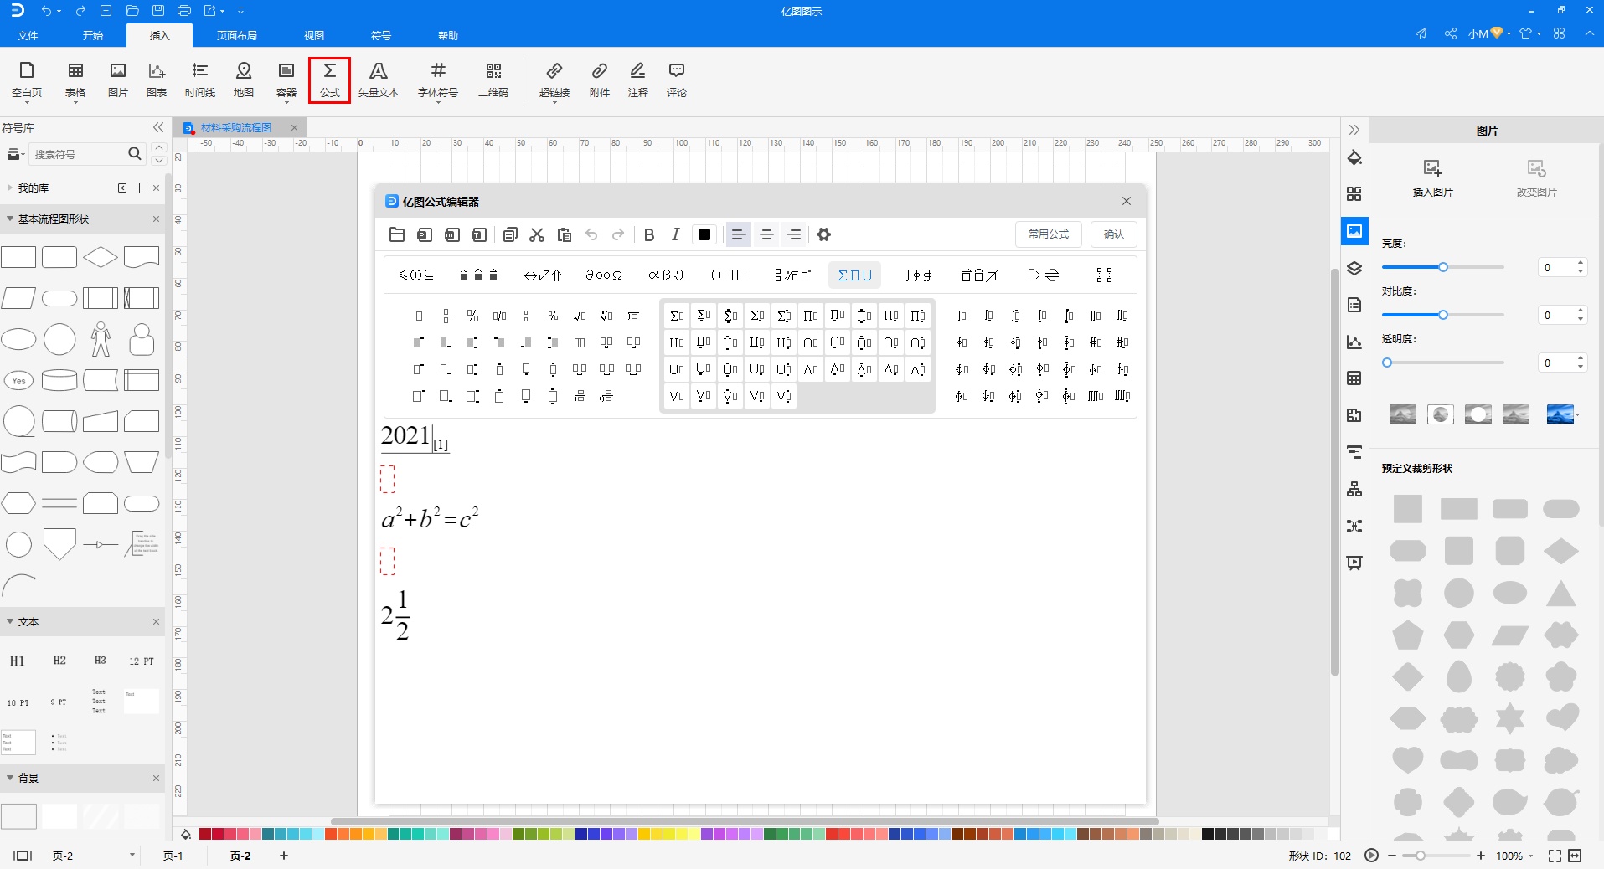Toggle fullscreen icon in status bar
This screenshot has width=1604, height=869.
point(1555,856)
